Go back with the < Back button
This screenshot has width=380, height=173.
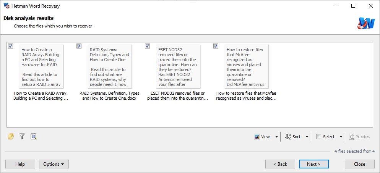click(280, 164)
